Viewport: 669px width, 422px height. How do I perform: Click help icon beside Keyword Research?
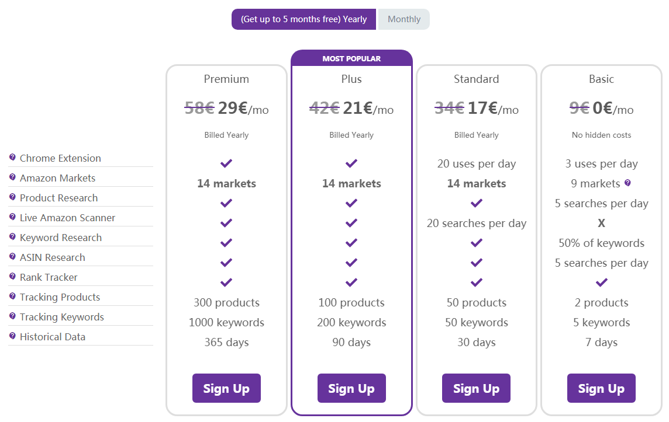coord(12,237)
